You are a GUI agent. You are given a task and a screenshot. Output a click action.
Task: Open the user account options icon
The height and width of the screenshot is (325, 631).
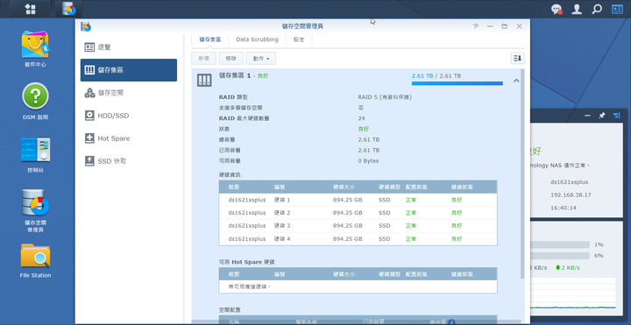577,10
